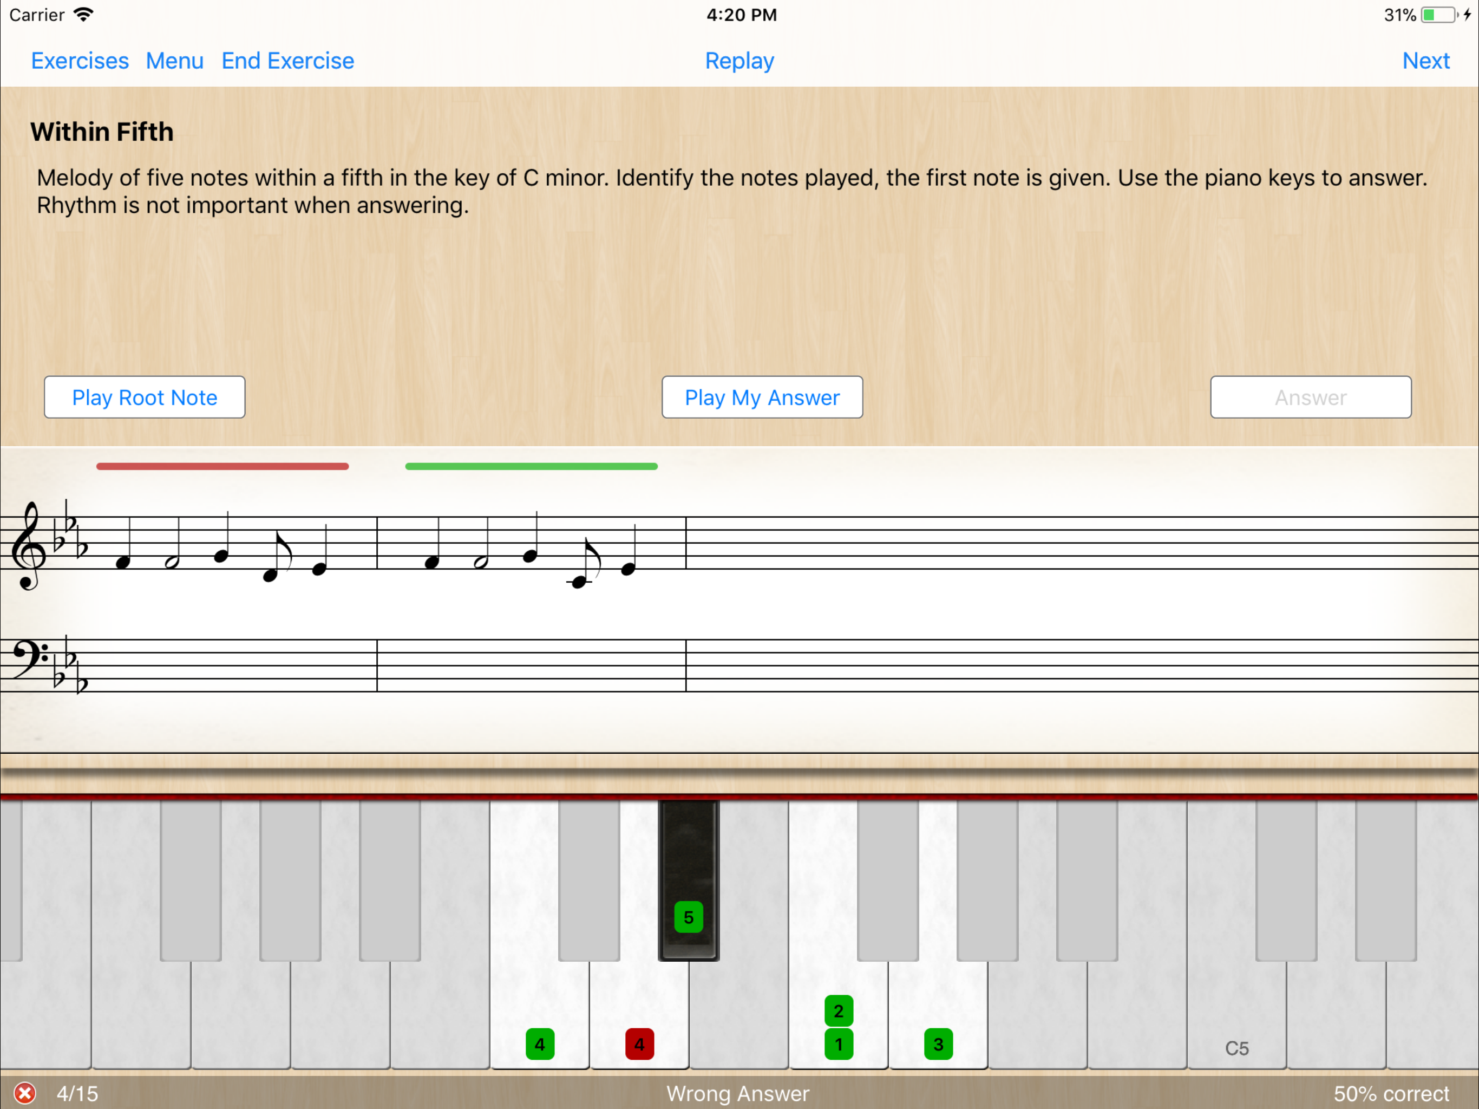The width and height of the screenshot is (1479, 1109).
Task: Click the green bar above second measure
Action: (531, 466)
